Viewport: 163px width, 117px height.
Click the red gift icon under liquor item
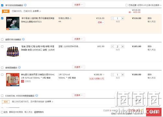[x=22, y=81]
